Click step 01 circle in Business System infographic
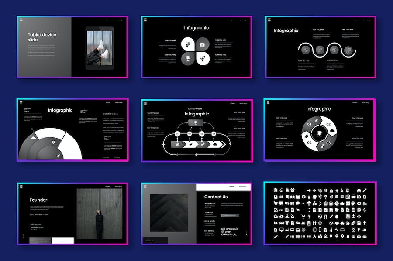Image resolution: width=393 pixels, height=261 pixels. [178, 134]
